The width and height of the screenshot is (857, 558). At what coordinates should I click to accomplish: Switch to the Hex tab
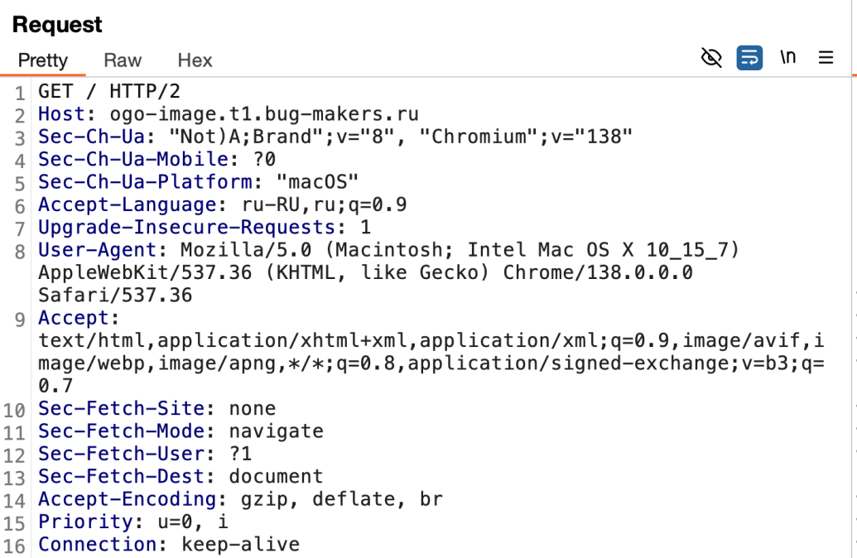[195, 60]
